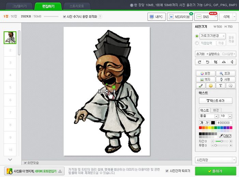The height and width of the screenshot is (177, 239).
Task: Click the 투명 transparency slider handle
Action: coord(215,145)
